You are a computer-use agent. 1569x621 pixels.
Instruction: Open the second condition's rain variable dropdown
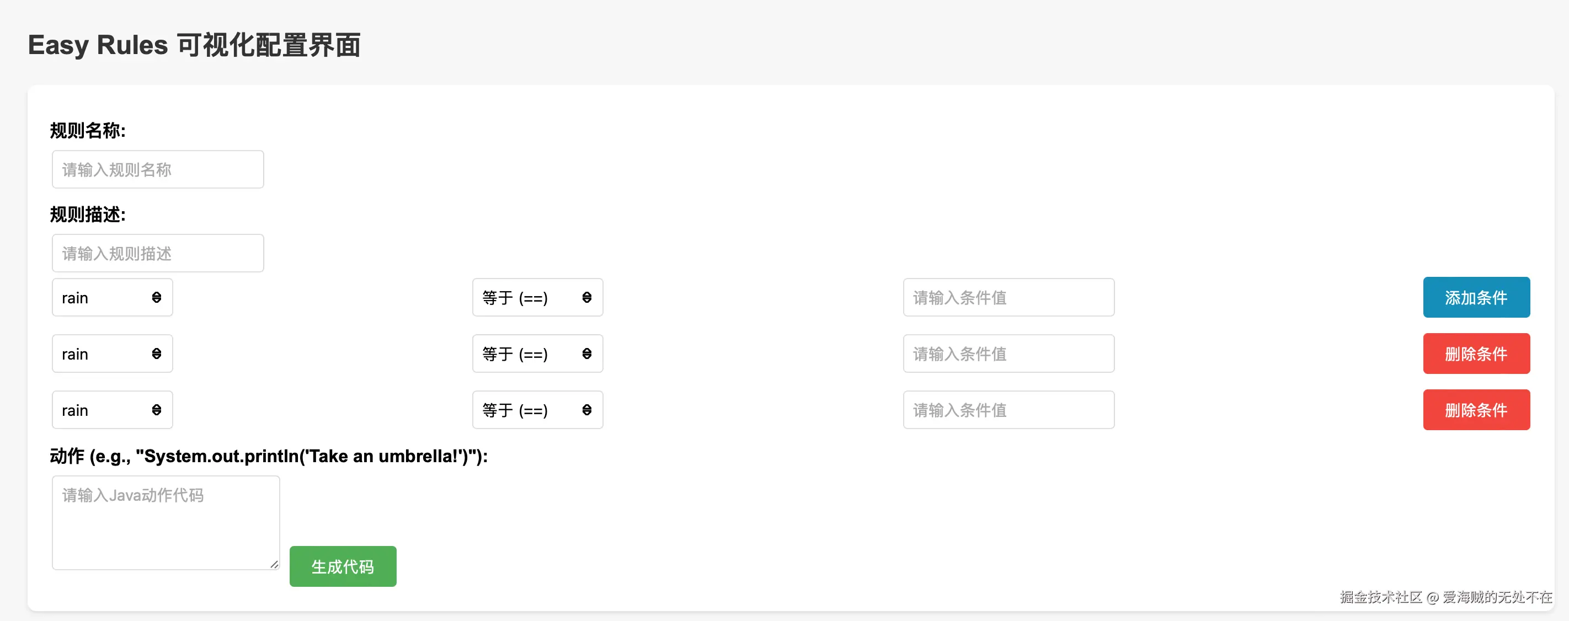113,354
